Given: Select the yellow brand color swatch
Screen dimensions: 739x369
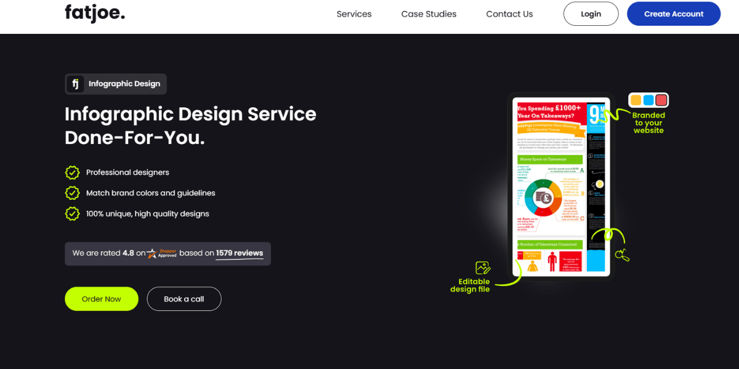Looking at the screenshot, I should pyautogui.click(x=636, y=100).
